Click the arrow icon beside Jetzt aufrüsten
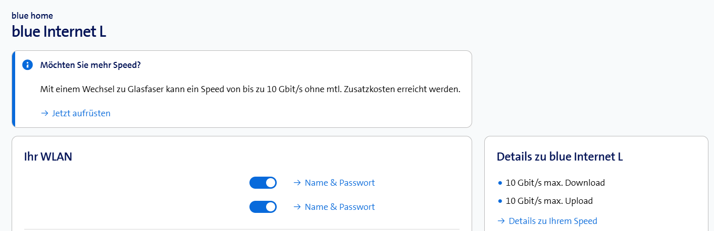Screen dimensions: 714x231 44,113
